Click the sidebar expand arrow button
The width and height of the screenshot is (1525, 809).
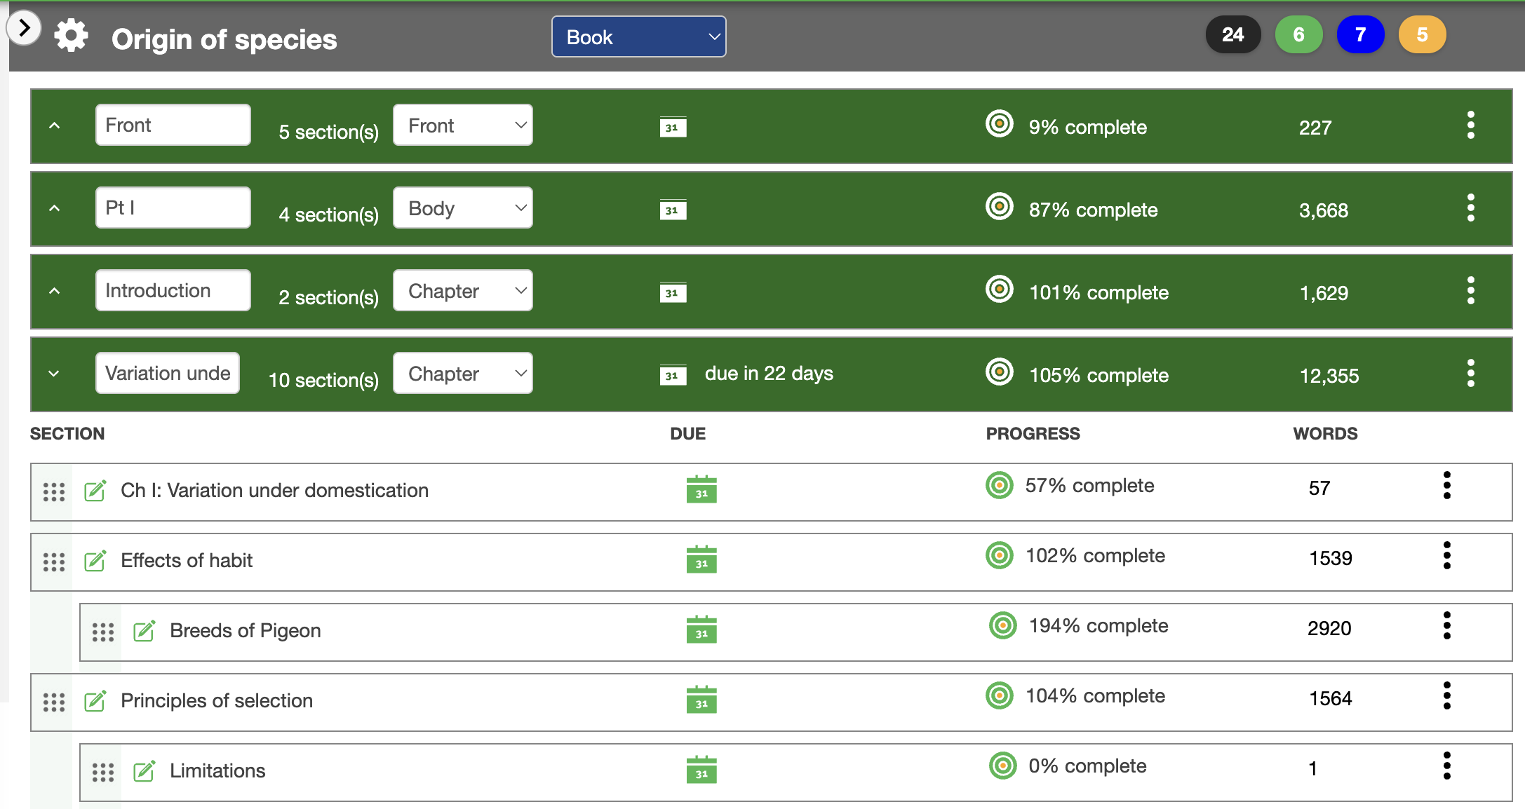25,29
